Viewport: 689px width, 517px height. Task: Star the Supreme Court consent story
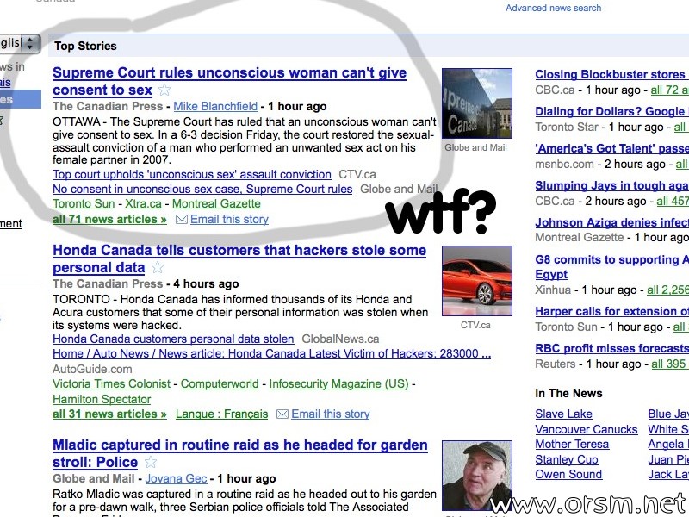pyautogui.click(x=164, y=90)
